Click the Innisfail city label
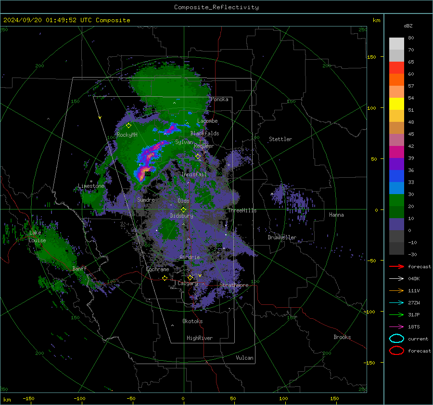 point(194,174)
